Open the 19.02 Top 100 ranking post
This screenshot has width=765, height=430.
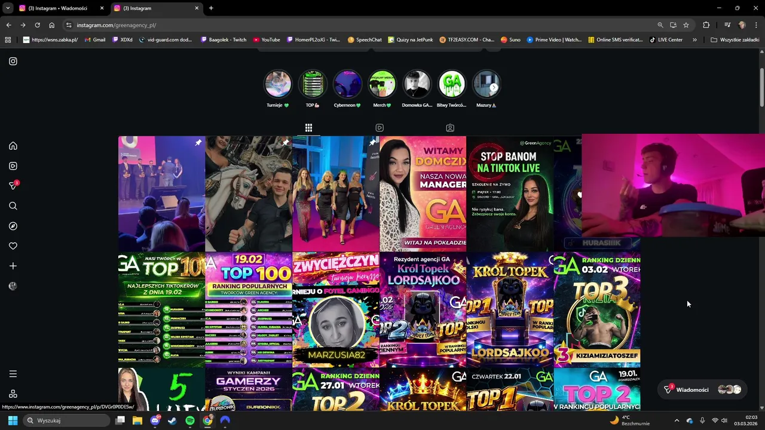tap(249, 309)
